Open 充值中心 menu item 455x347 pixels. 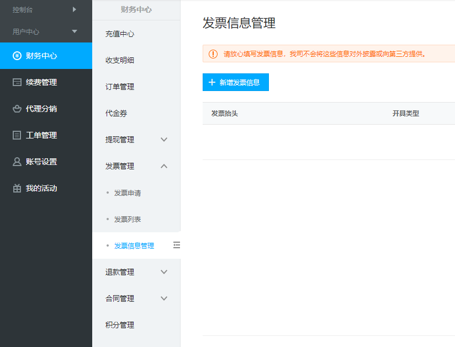120,34
